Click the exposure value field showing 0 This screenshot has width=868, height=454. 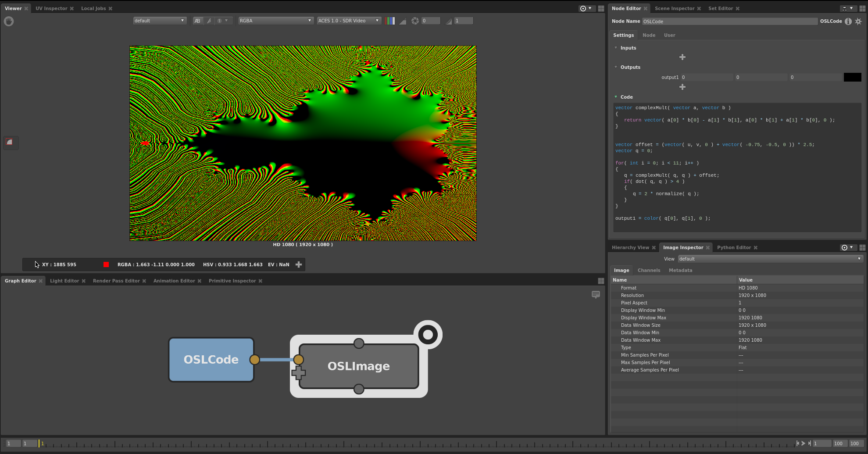point(431,21)
